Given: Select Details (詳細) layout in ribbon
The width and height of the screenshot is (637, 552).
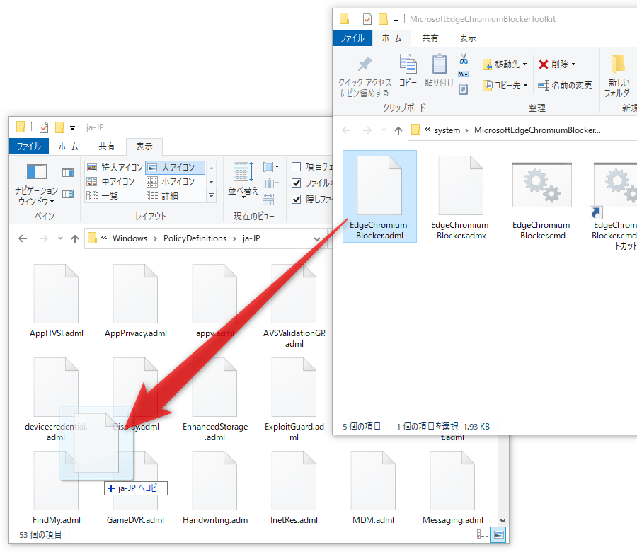Looking at the screenshot, I should point(163,196).
